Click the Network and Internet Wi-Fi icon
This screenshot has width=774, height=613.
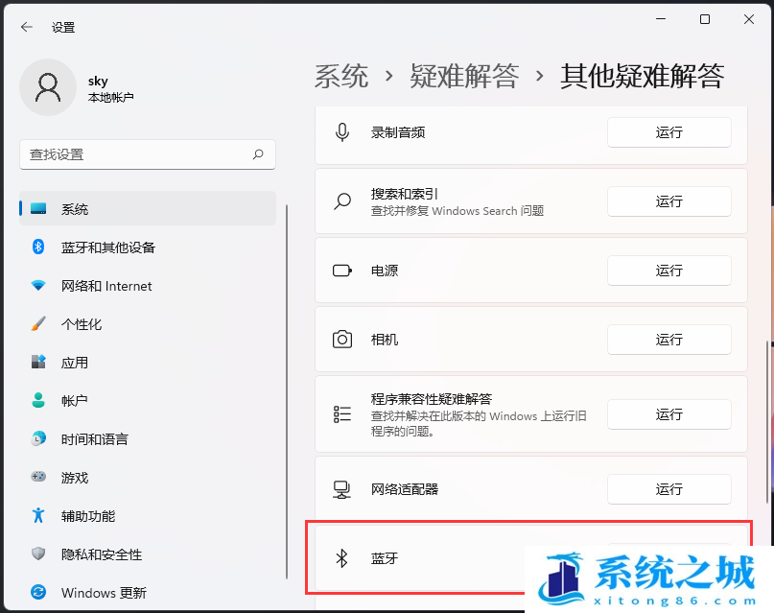click(x=38, y=286)
